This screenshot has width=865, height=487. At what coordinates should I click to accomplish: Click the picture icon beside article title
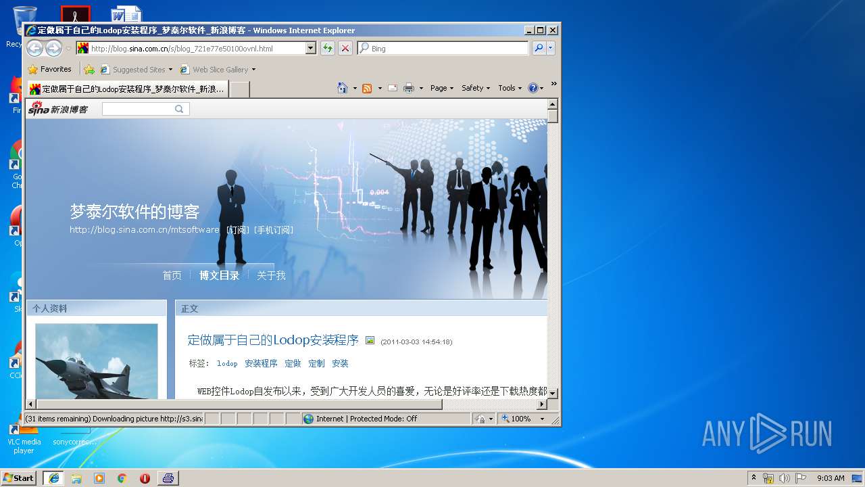pyautogui.click(x=370, y=340)
